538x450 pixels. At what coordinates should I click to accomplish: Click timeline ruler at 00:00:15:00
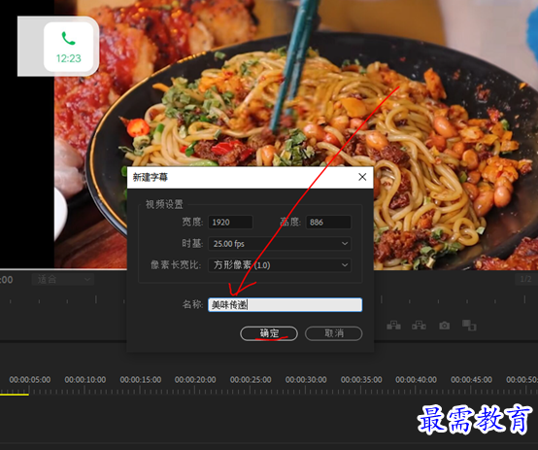pos(141,380)
